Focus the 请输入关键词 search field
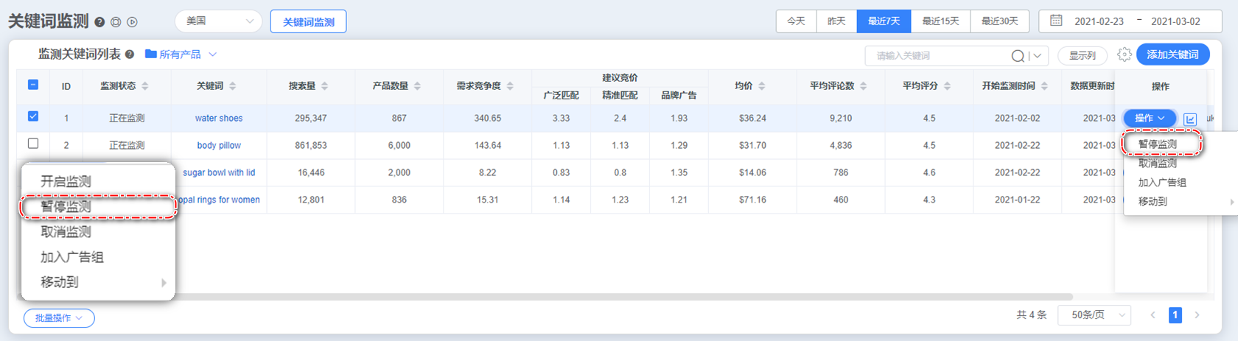The image size is (1238, 341). pyautogui.click(x=936, y=56)
